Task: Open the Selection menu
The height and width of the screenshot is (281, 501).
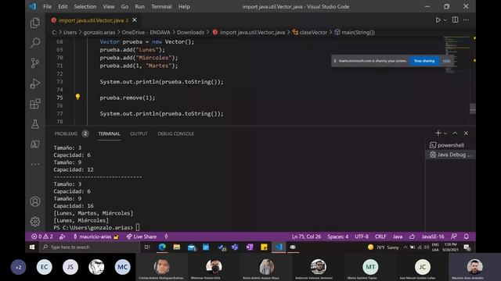Action: (85, 6)
